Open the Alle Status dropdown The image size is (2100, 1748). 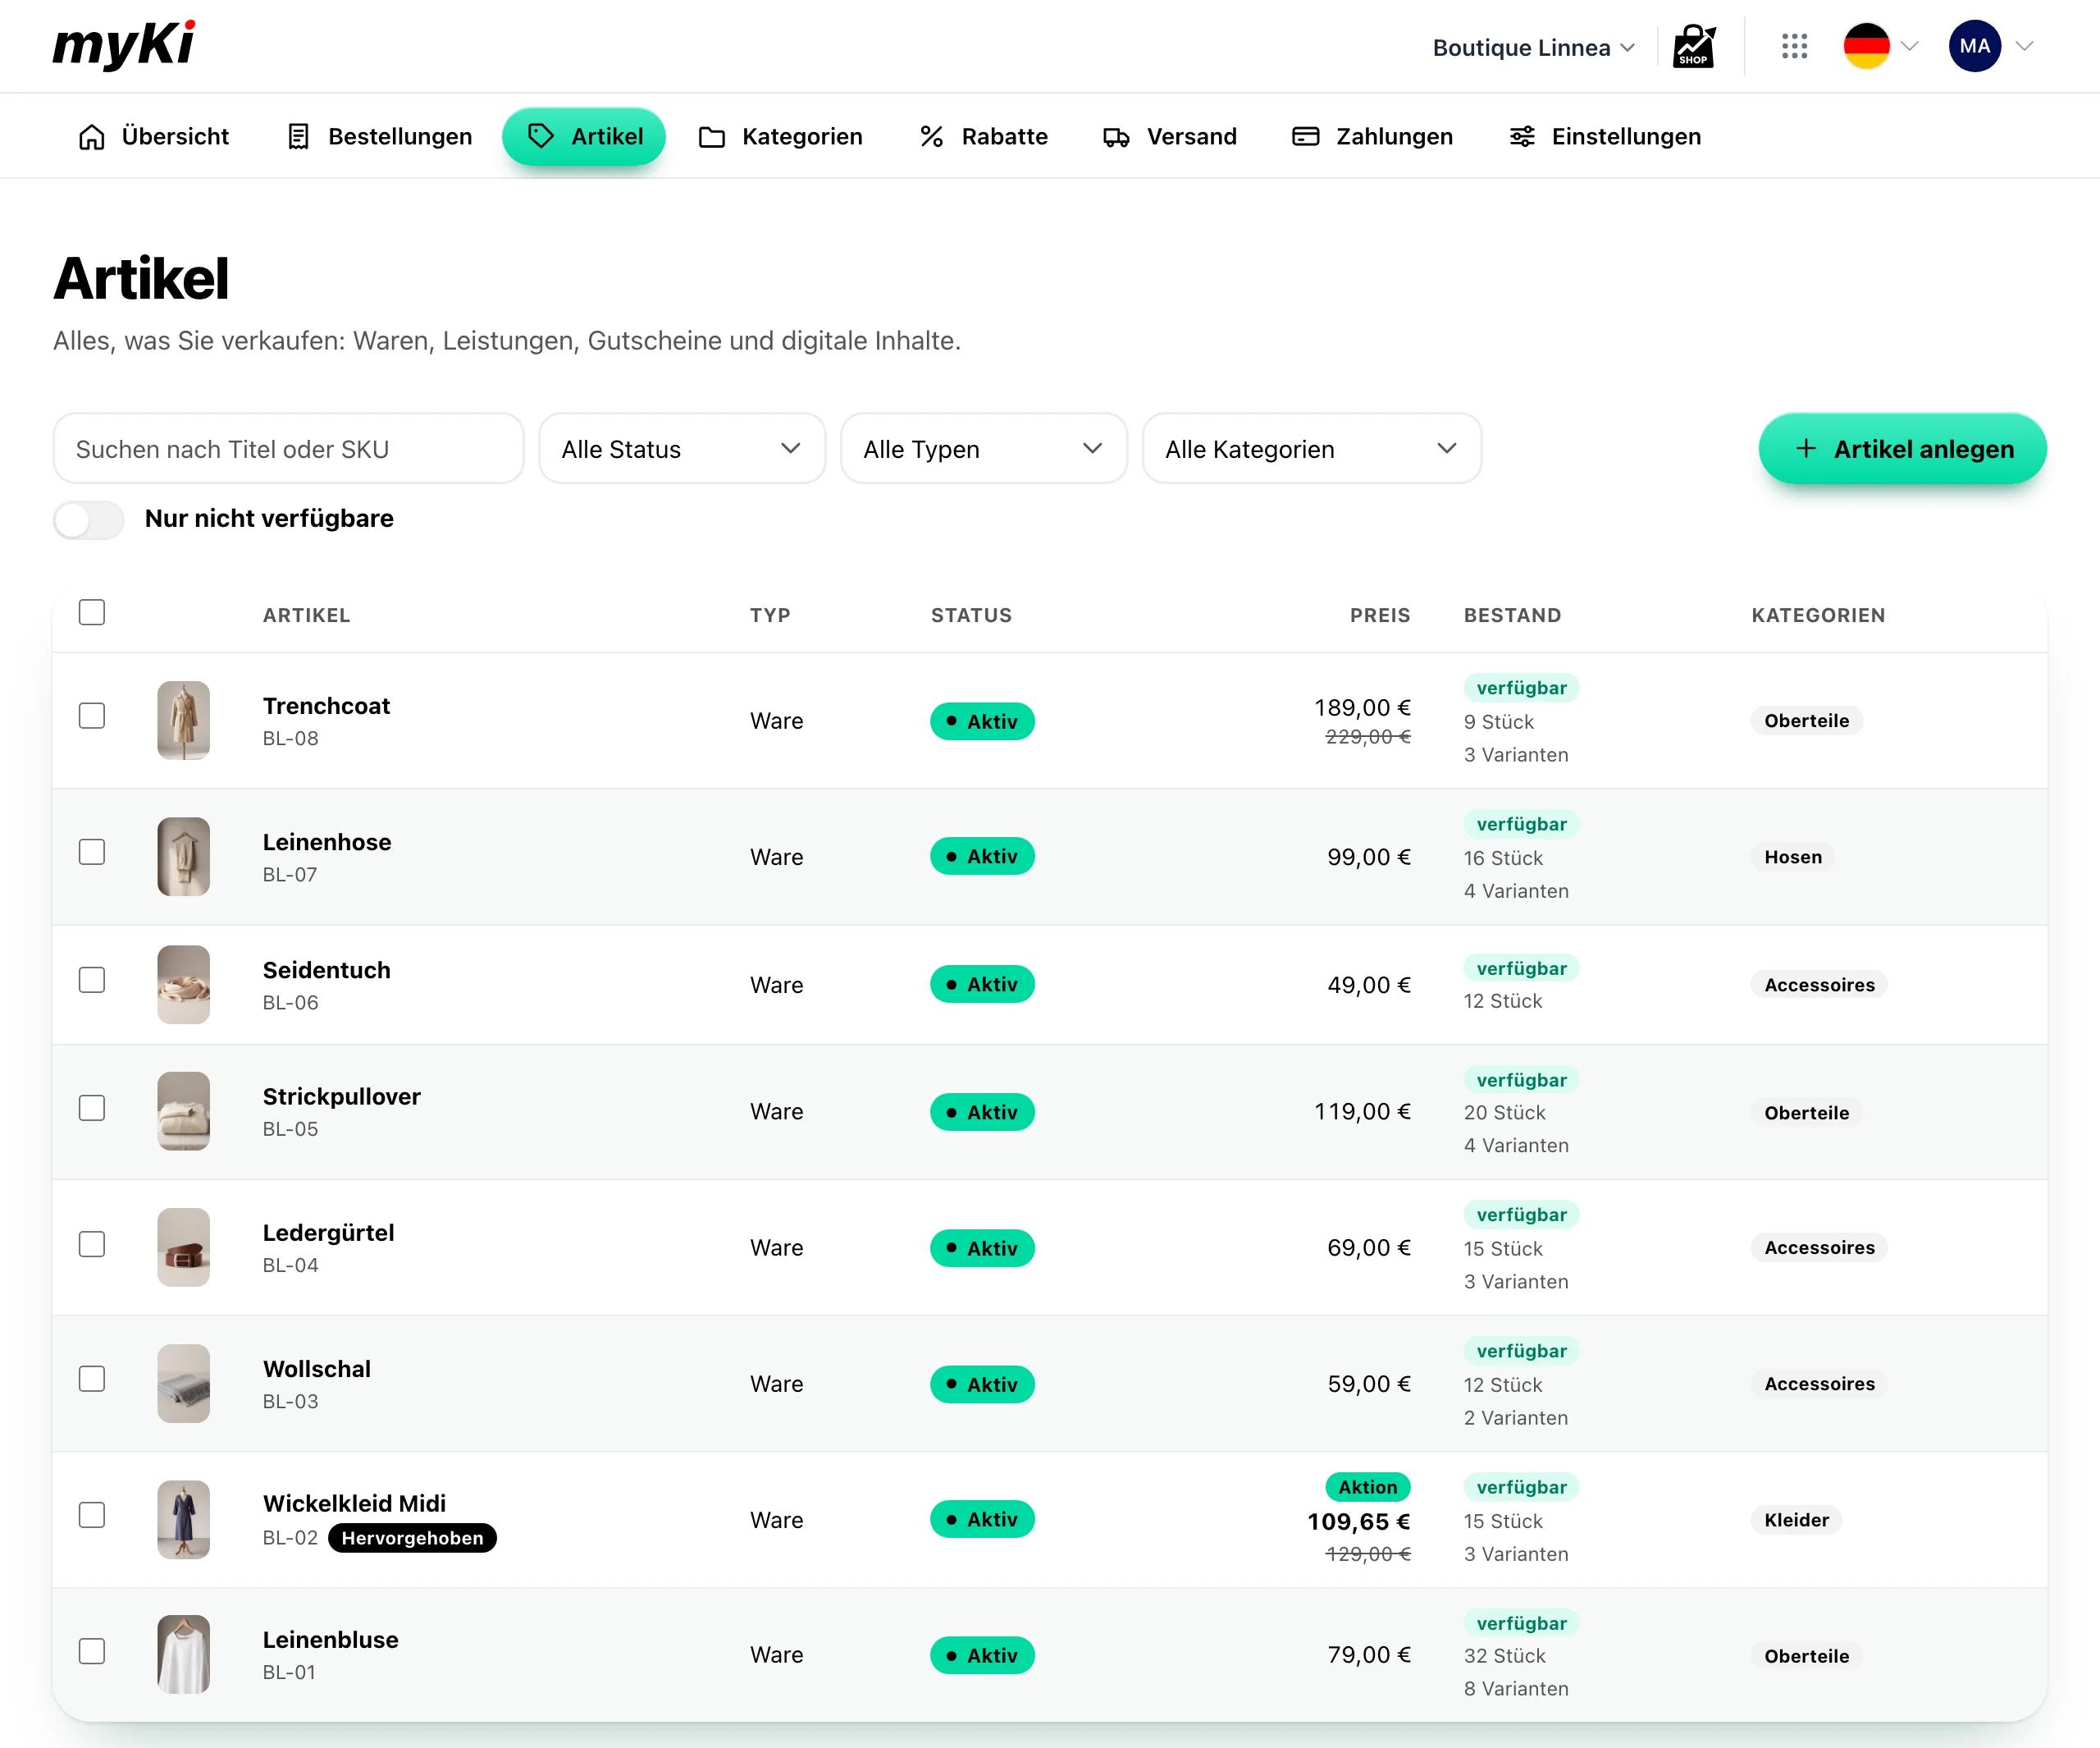682,448
